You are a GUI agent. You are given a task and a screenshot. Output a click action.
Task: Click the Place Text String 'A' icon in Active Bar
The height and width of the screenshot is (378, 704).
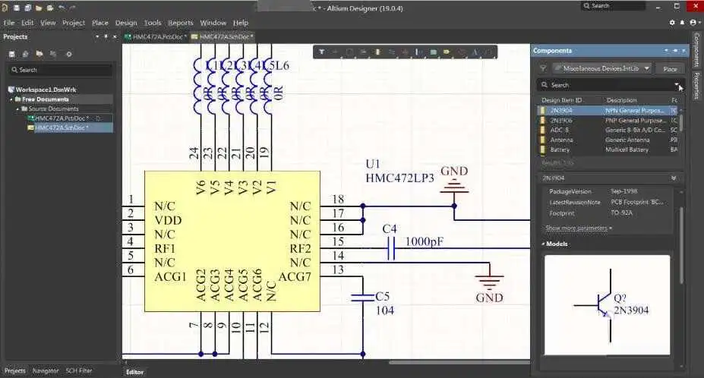475,52
